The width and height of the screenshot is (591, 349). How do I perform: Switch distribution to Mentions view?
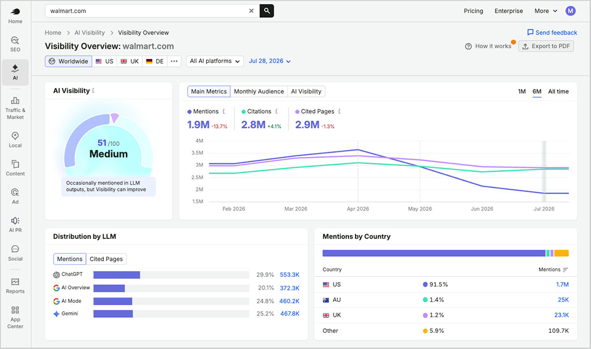69,259
